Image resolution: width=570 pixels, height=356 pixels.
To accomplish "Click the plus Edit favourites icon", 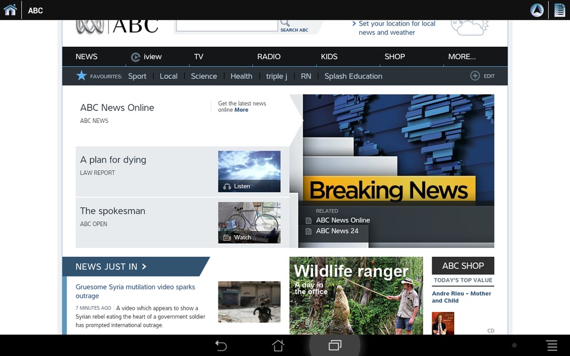I will coord(475,75).
